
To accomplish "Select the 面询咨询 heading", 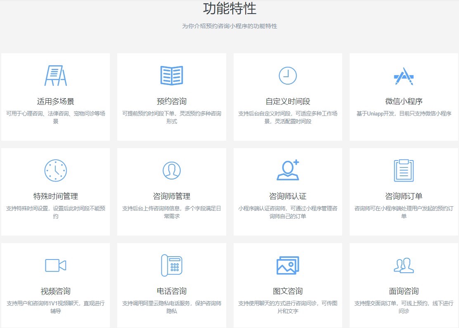I will pos(404,291).
